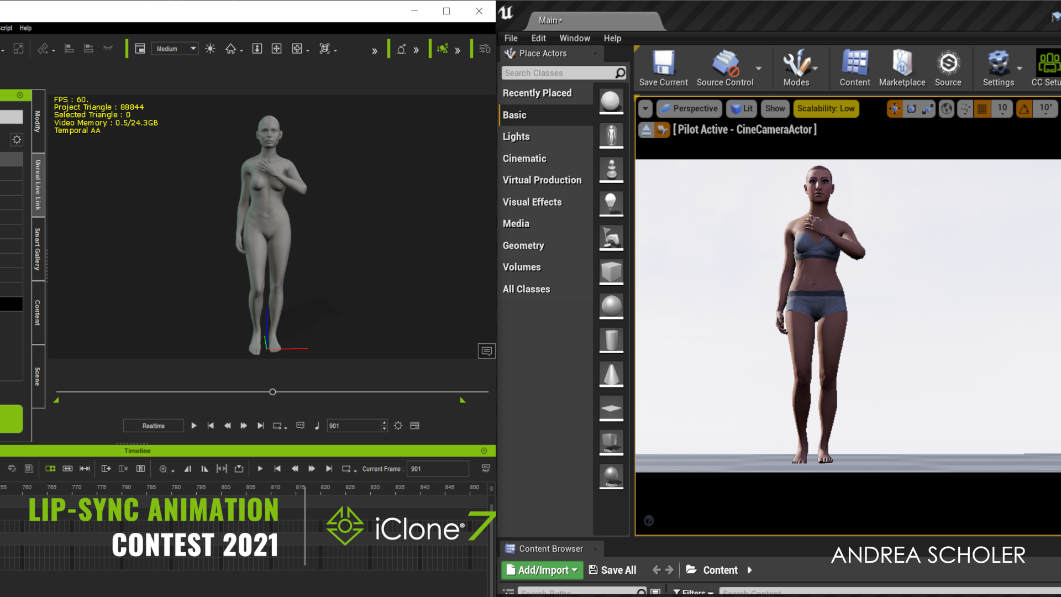
Task: Click the iClone viewport playhead scrubber handle
Action: (272, 392)
